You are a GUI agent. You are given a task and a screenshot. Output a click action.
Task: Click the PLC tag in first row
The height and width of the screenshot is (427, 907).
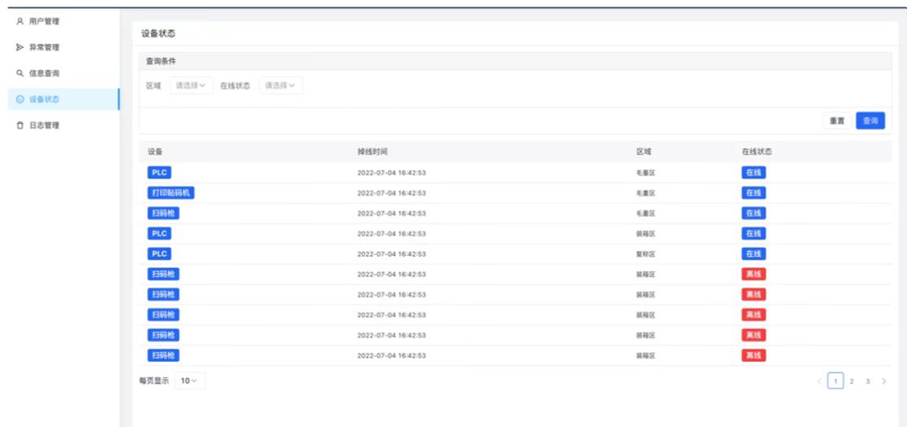click(159, 173)
